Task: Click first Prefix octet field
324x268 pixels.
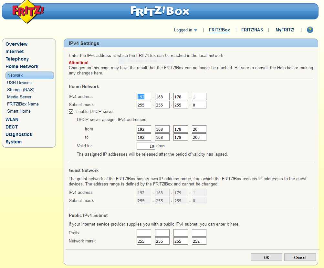Action: coord(144,233)
